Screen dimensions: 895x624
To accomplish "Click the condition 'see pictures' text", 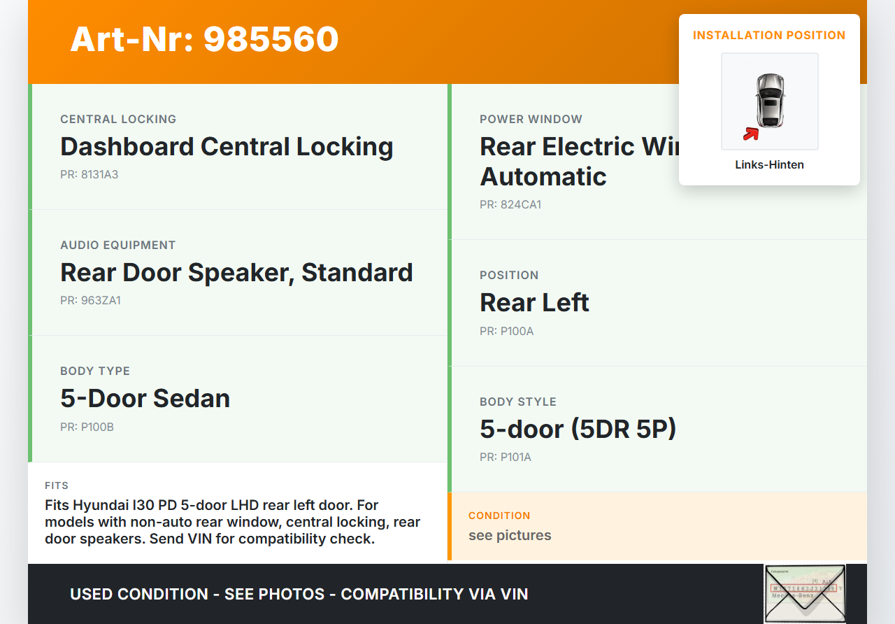I will pyautogui.click(x=510, y=535).
